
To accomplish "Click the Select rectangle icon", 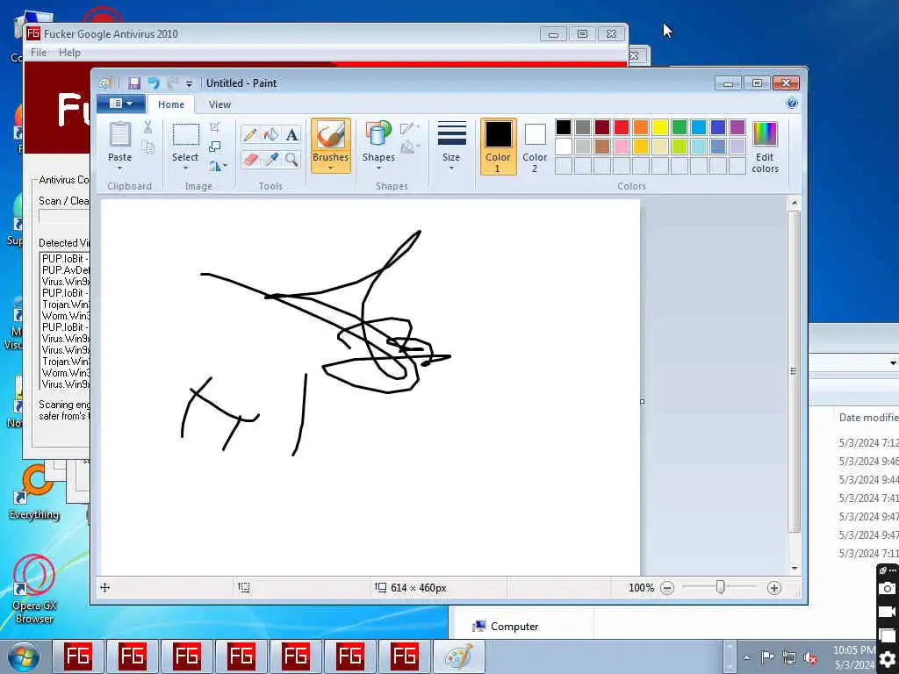I will click(x=186, y=135).
